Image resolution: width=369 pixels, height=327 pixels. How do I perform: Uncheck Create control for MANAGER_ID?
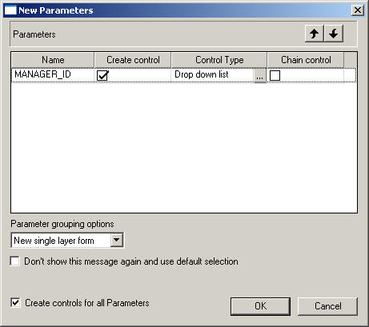(x=102, y=75)
